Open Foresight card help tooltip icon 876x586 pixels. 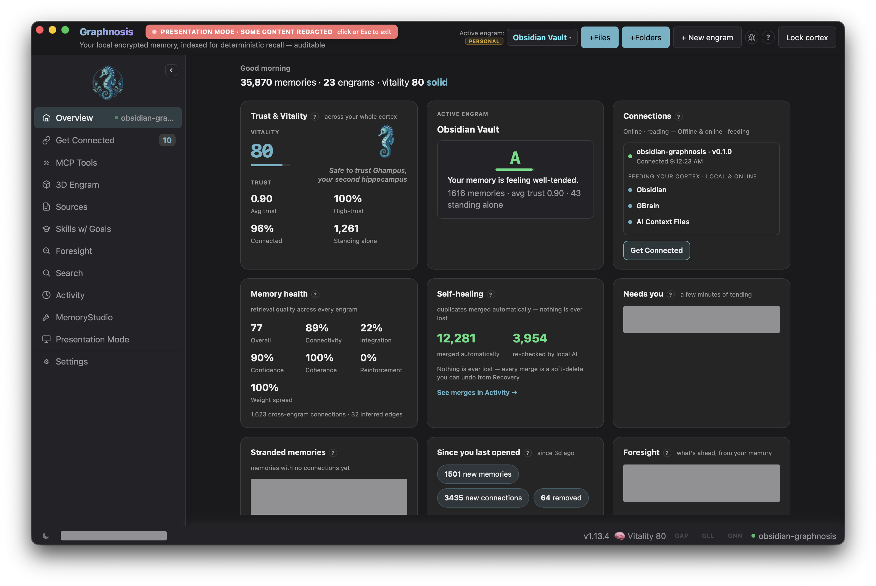coord(667,453)
